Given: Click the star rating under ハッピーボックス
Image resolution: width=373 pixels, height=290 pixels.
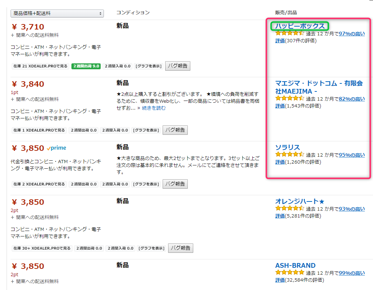Looking at the screenshot, I should click(290, 34).
